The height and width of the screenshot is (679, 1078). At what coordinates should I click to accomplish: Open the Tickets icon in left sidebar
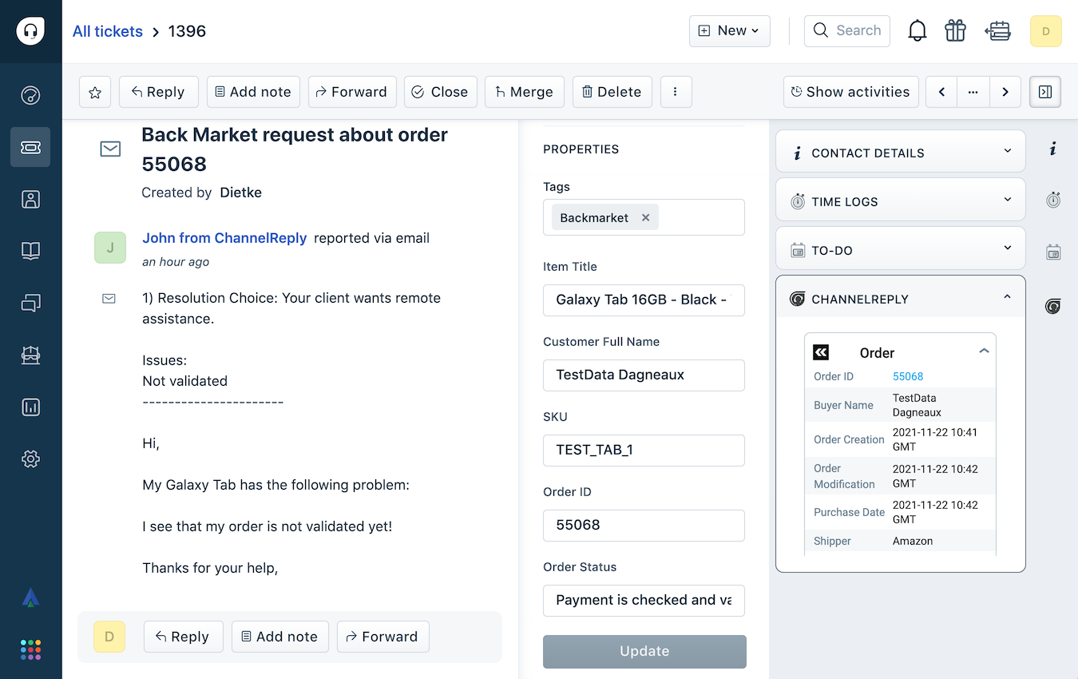(30, 148)
